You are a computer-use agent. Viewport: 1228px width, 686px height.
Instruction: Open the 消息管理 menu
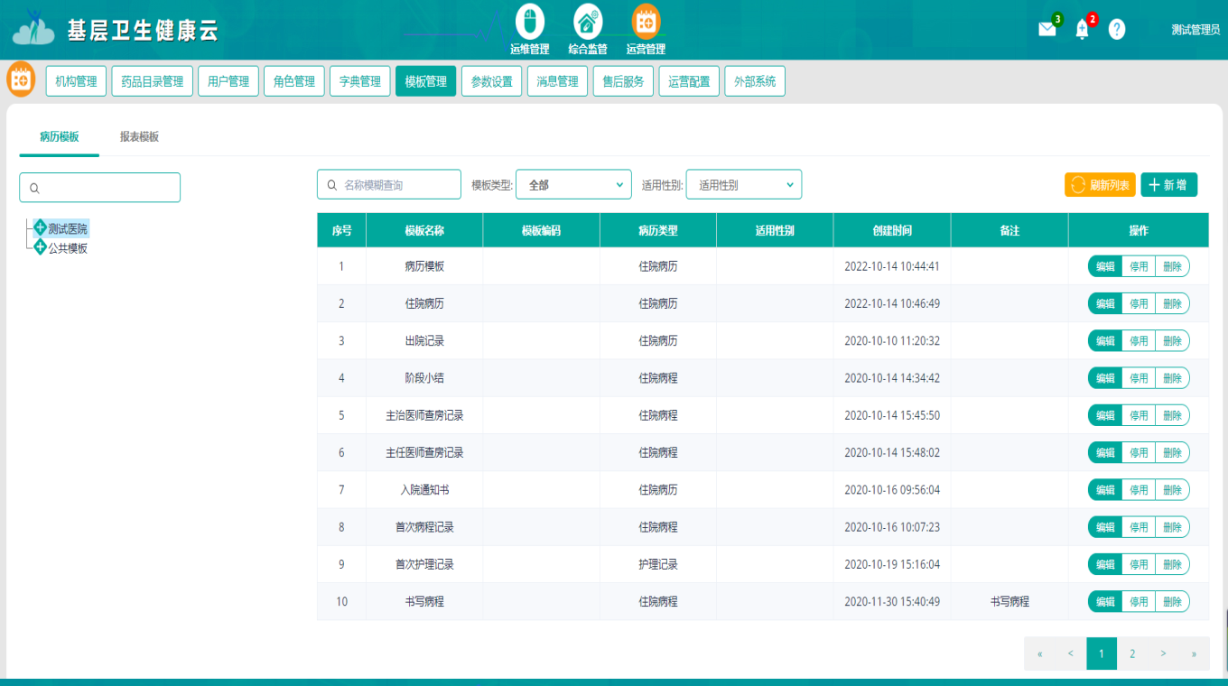click(x=557, y=81)
